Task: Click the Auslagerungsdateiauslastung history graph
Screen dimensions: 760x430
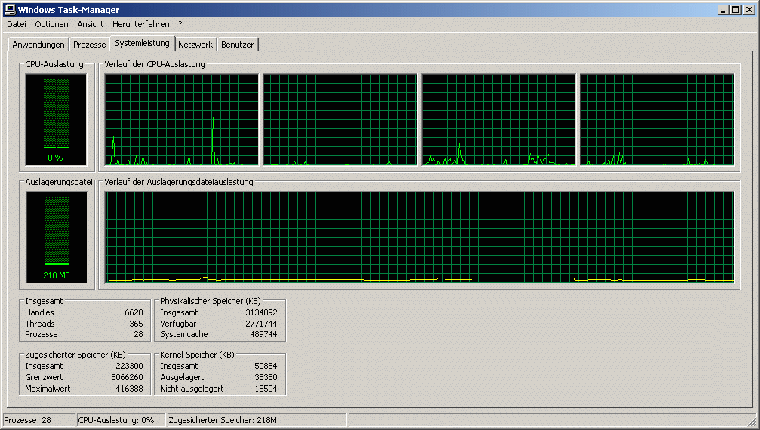Action: point(420,238)
